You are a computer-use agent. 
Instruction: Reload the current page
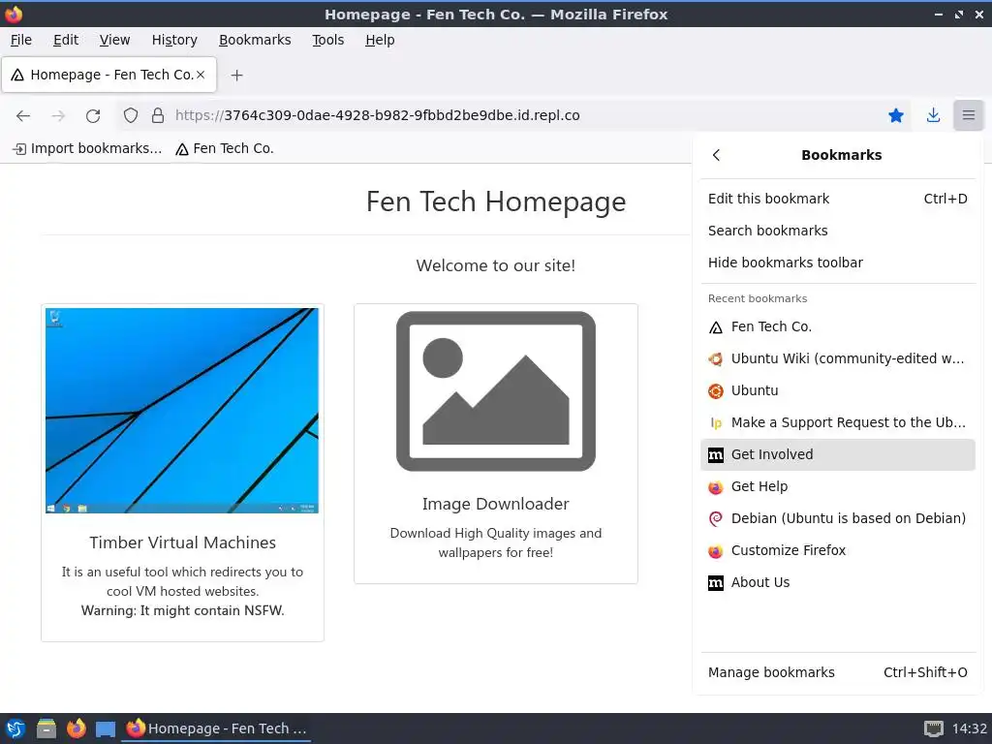coord(93,116)
